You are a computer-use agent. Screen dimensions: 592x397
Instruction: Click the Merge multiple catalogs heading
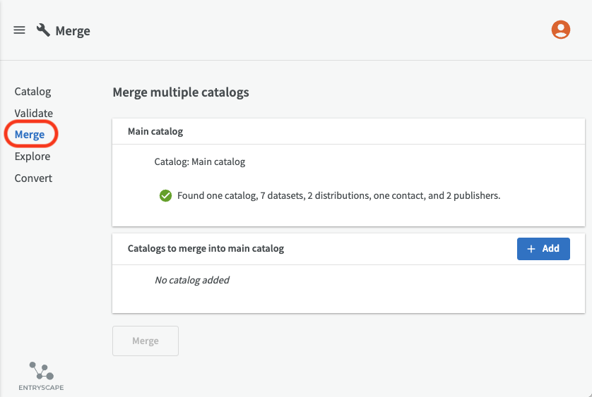point(181,92)
